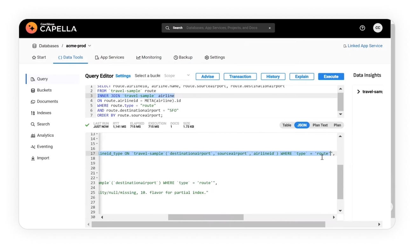Open the CC user avatar menu

pos(377,28)
